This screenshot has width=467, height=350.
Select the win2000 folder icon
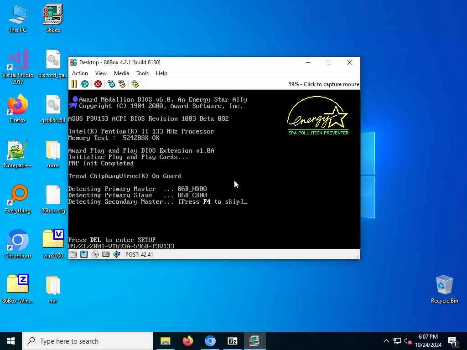click(x=53, y=244)
